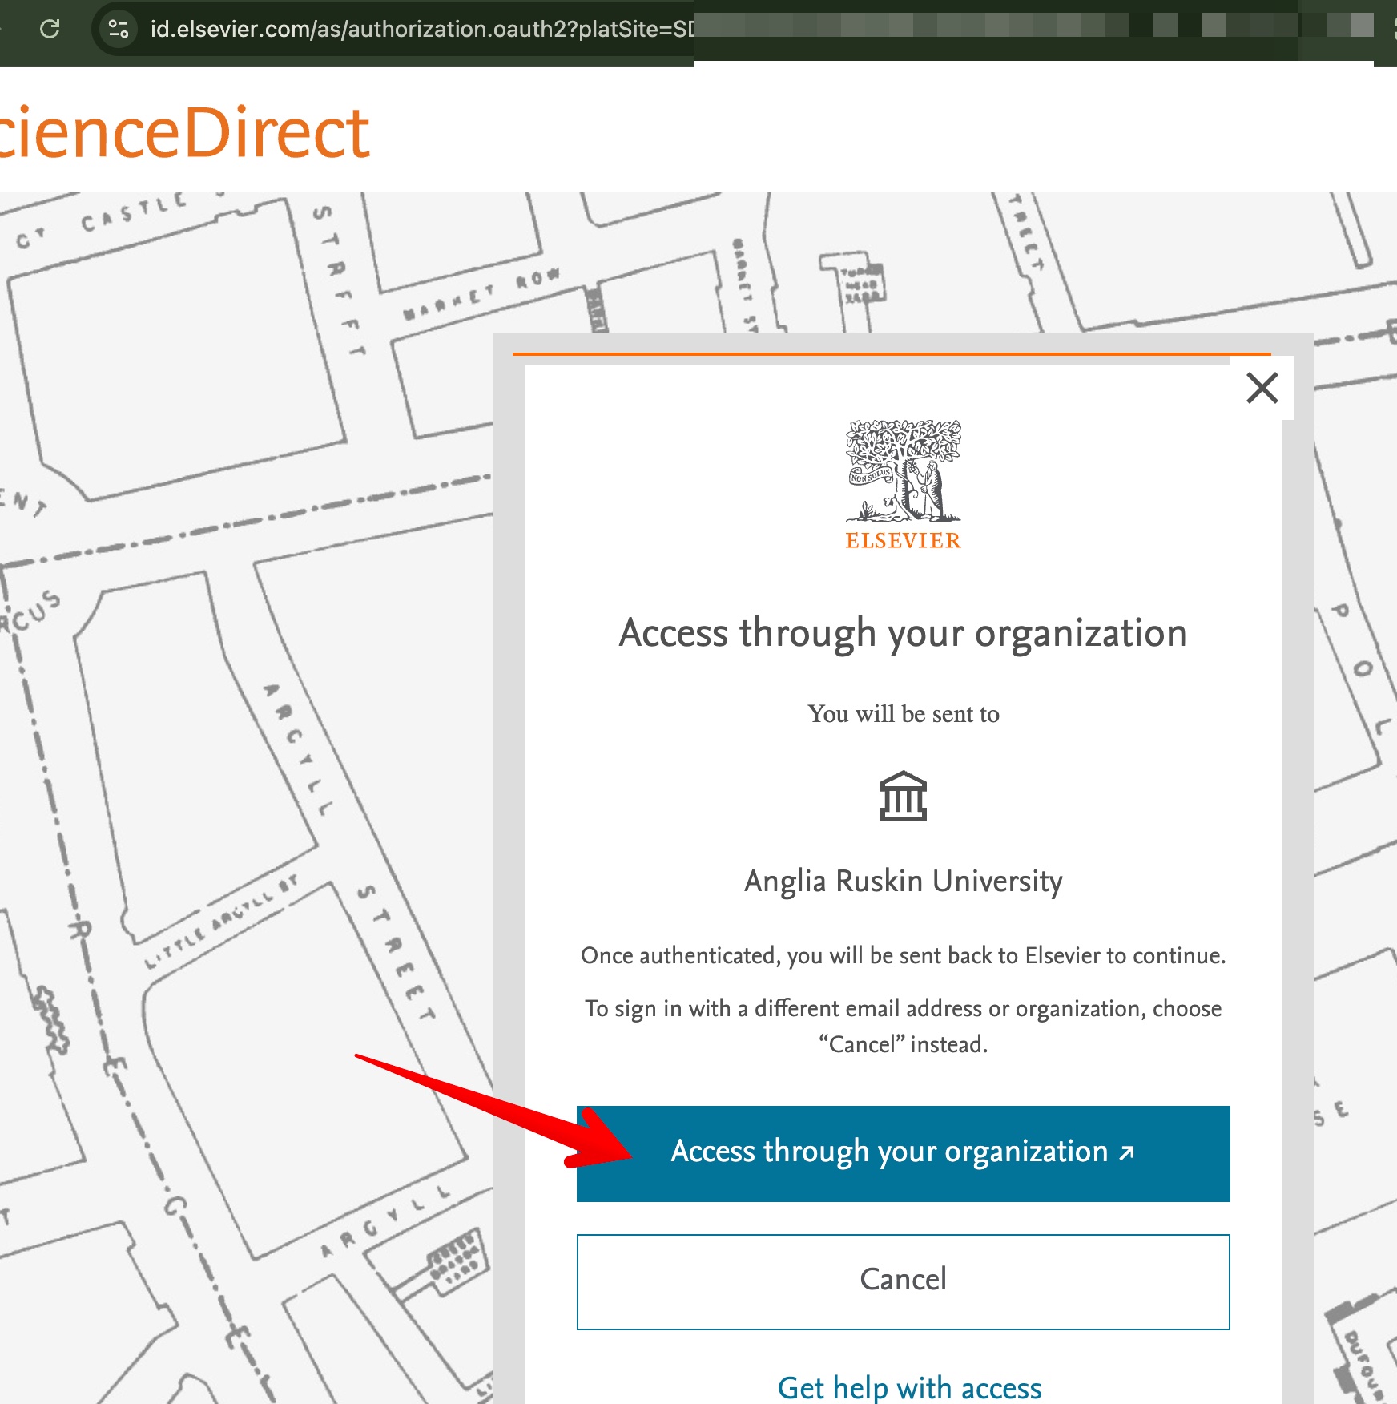
Task: Click the dialog title Access through your organization
Action: [x=902, y=633]
